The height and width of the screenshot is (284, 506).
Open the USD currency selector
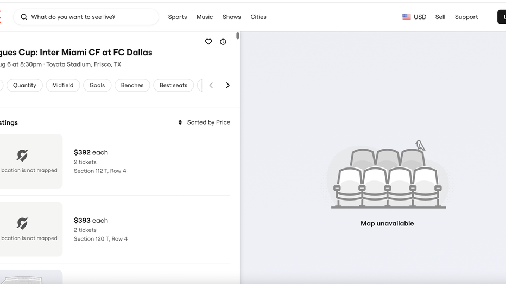[414, 17]
